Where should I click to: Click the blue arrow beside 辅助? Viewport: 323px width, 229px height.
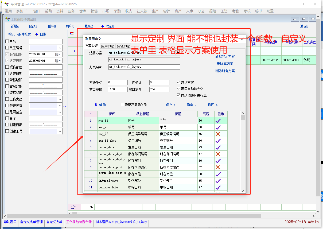point(96,105)
